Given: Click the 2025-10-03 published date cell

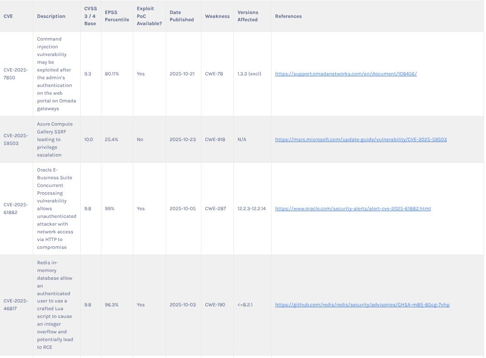Looking at the screenshot, I should click(183, 305).
